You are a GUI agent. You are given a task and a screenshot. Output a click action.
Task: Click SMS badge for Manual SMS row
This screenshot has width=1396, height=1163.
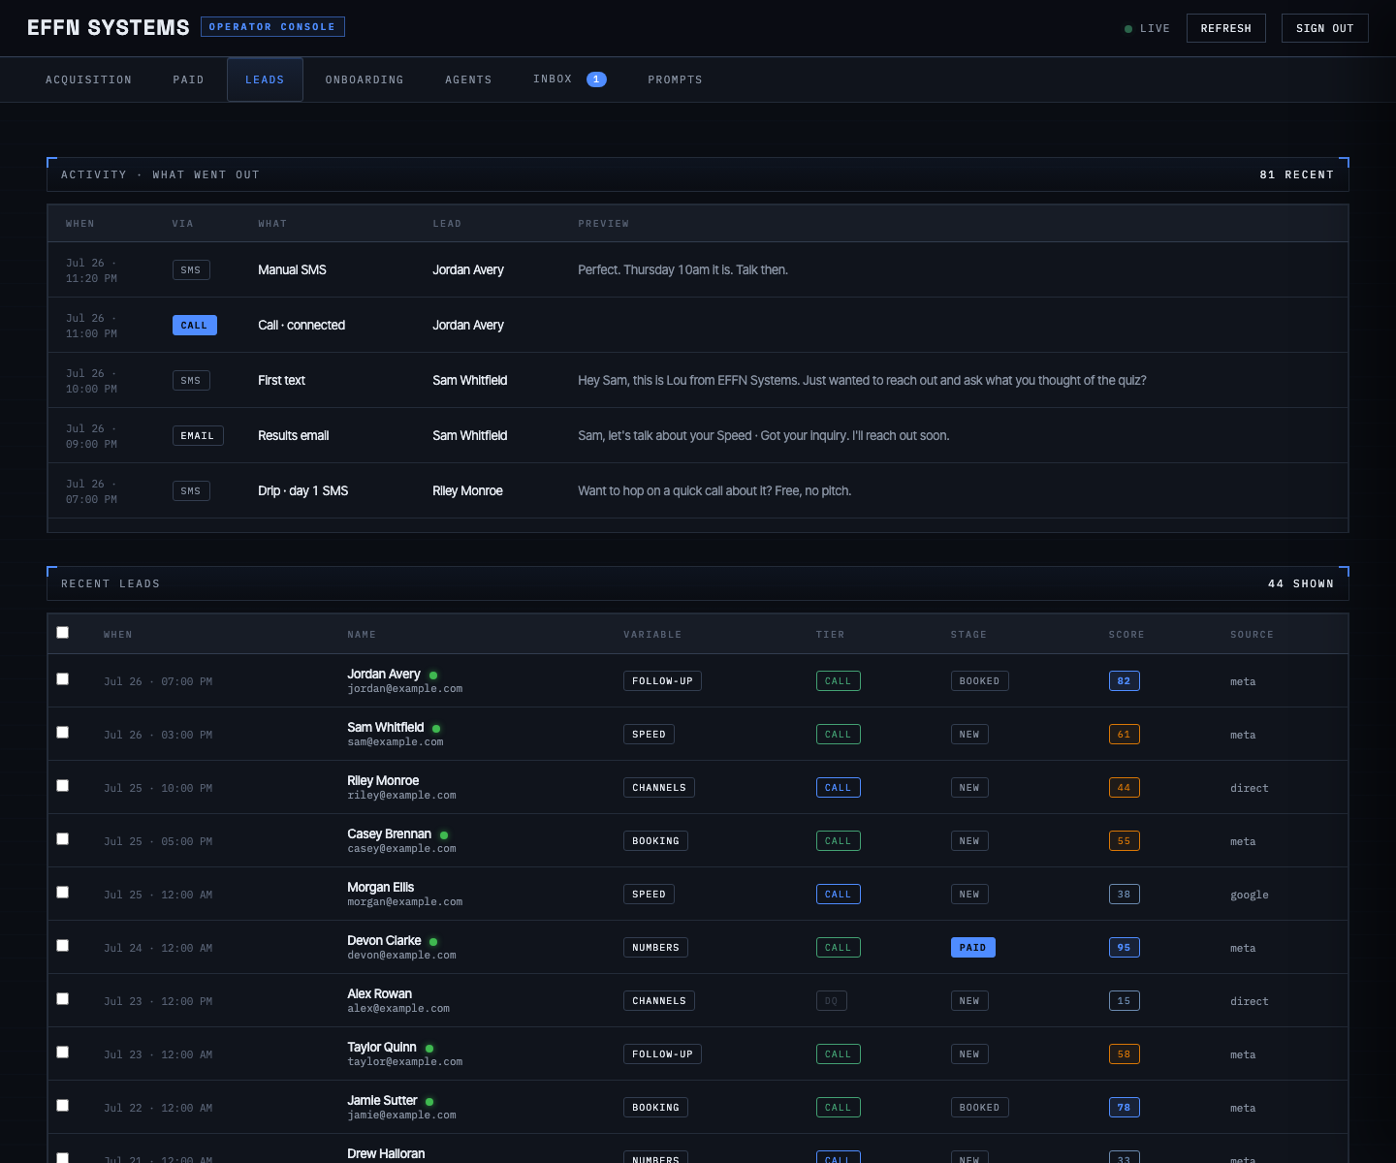[191, 270]
